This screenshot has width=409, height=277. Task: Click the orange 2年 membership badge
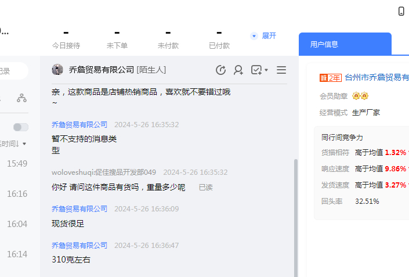[x=330, y=78]
